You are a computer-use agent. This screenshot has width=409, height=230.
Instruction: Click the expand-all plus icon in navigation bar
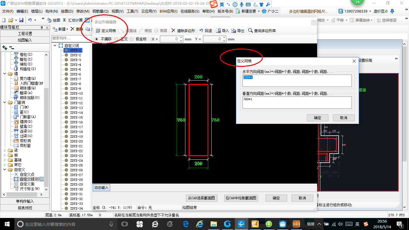(4, 47)
